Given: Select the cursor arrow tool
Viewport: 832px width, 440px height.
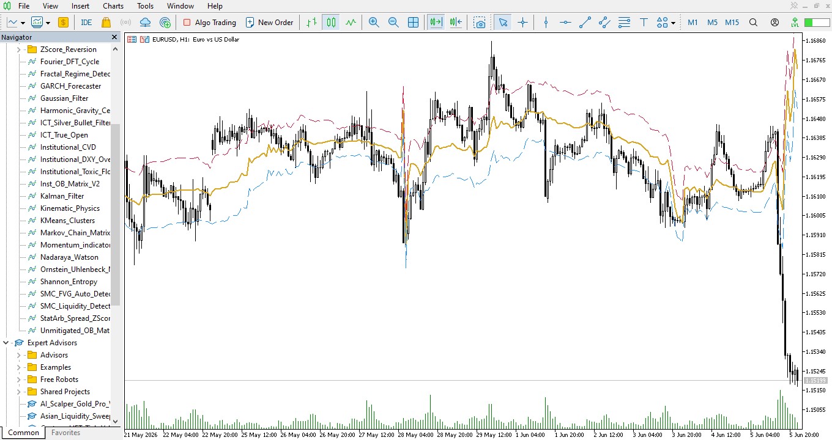Looking at the screenshot, I should tap(503, 23).
